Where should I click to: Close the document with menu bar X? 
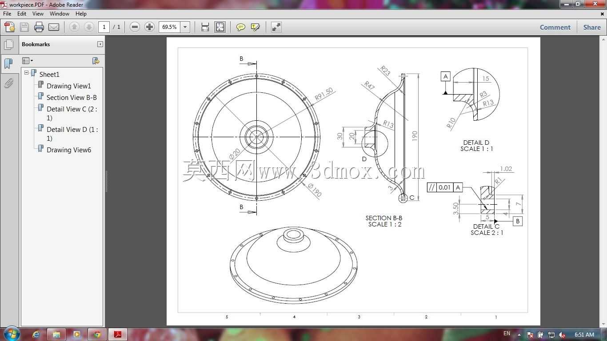click(603, 14)
